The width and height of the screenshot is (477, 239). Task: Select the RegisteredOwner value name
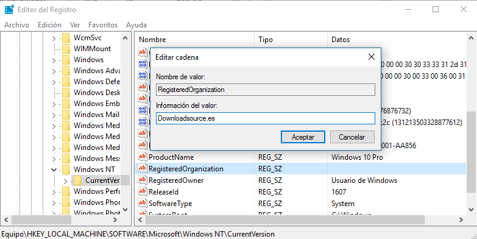pyautogui.click(x=176, y=180)
